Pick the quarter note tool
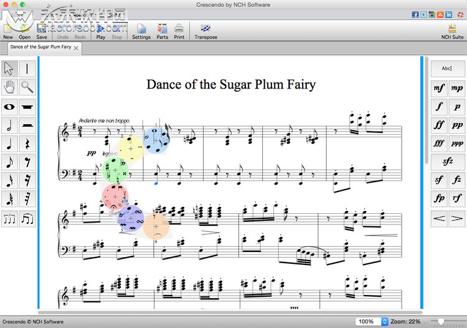467x328 pixels. 9,144
